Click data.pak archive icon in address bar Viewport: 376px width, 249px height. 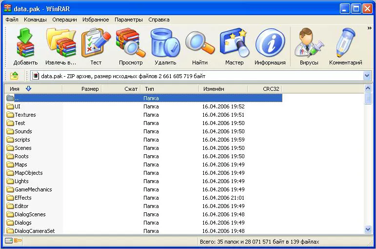click(36, 76)
